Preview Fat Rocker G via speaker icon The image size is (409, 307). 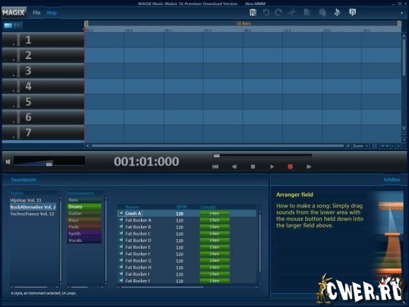121,260
